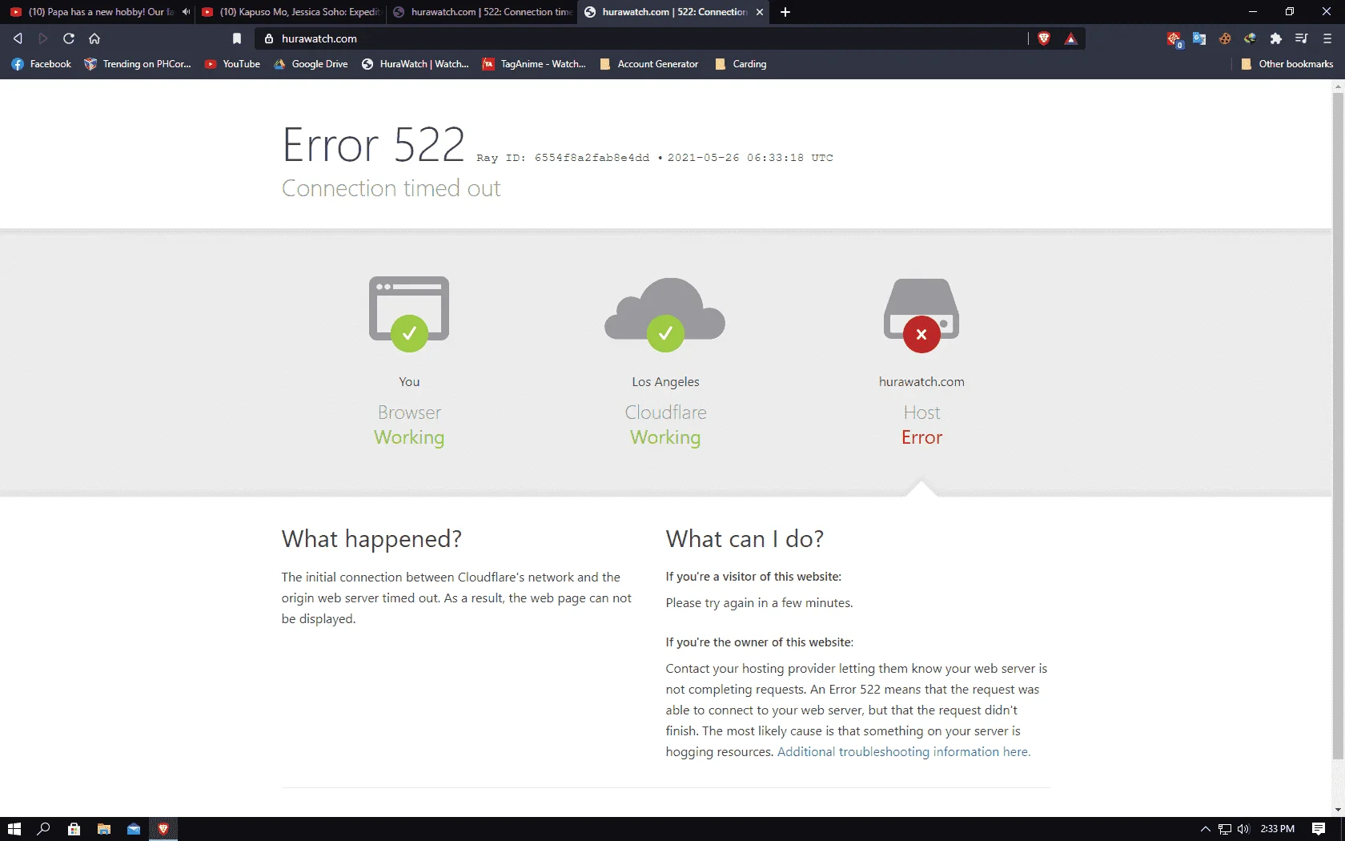
Task: Reload the hurawatch.com page
Action: pyautogui.click(x=69, y=38)
